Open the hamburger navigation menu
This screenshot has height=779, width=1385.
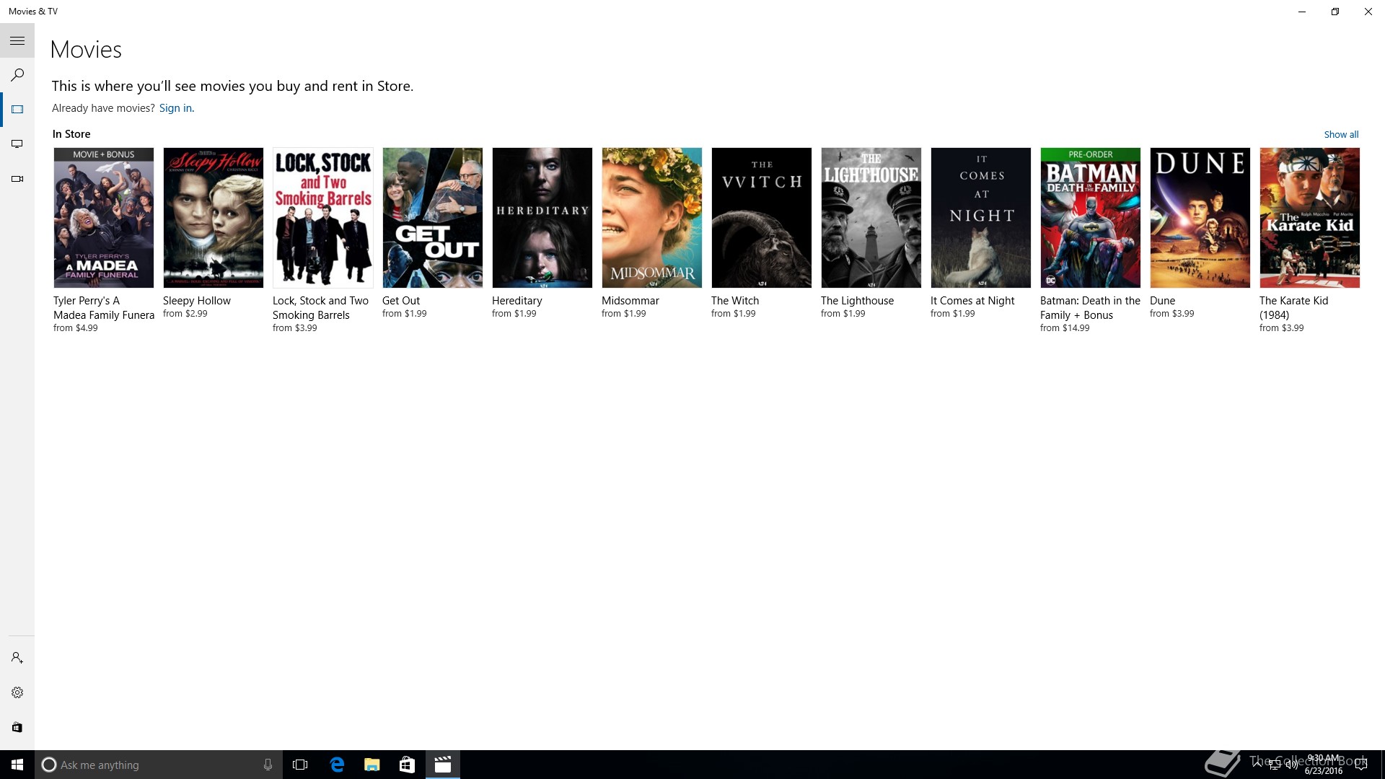click(x=17, y=40)
